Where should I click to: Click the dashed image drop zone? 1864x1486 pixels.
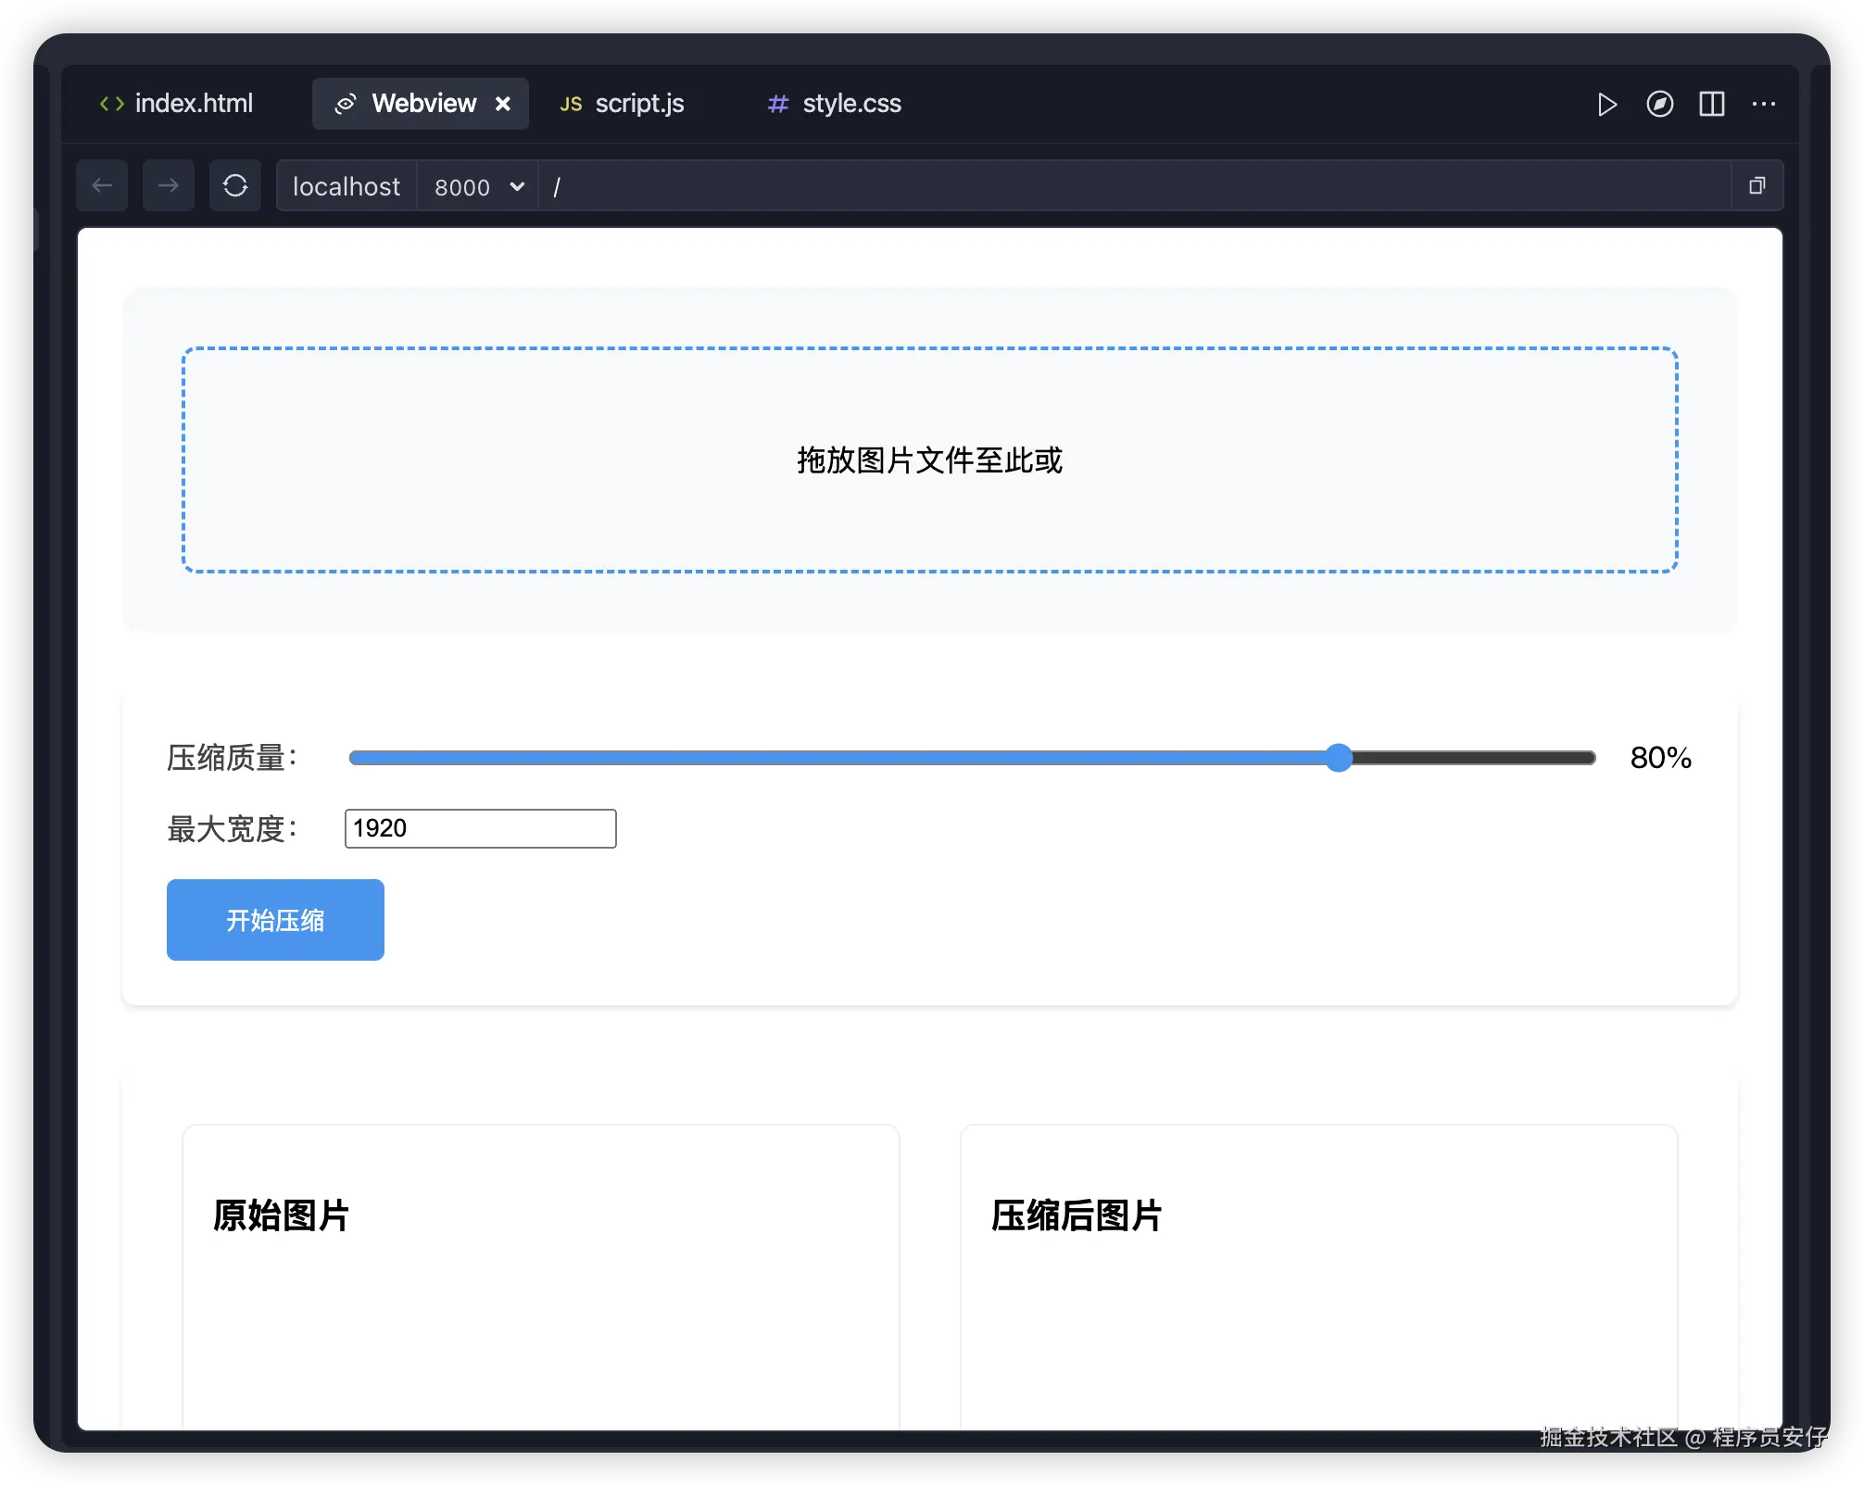click(930, 460)
